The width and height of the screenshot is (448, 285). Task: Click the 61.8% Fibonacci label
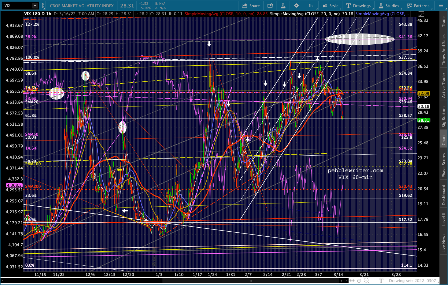click(x=31, y=116)
